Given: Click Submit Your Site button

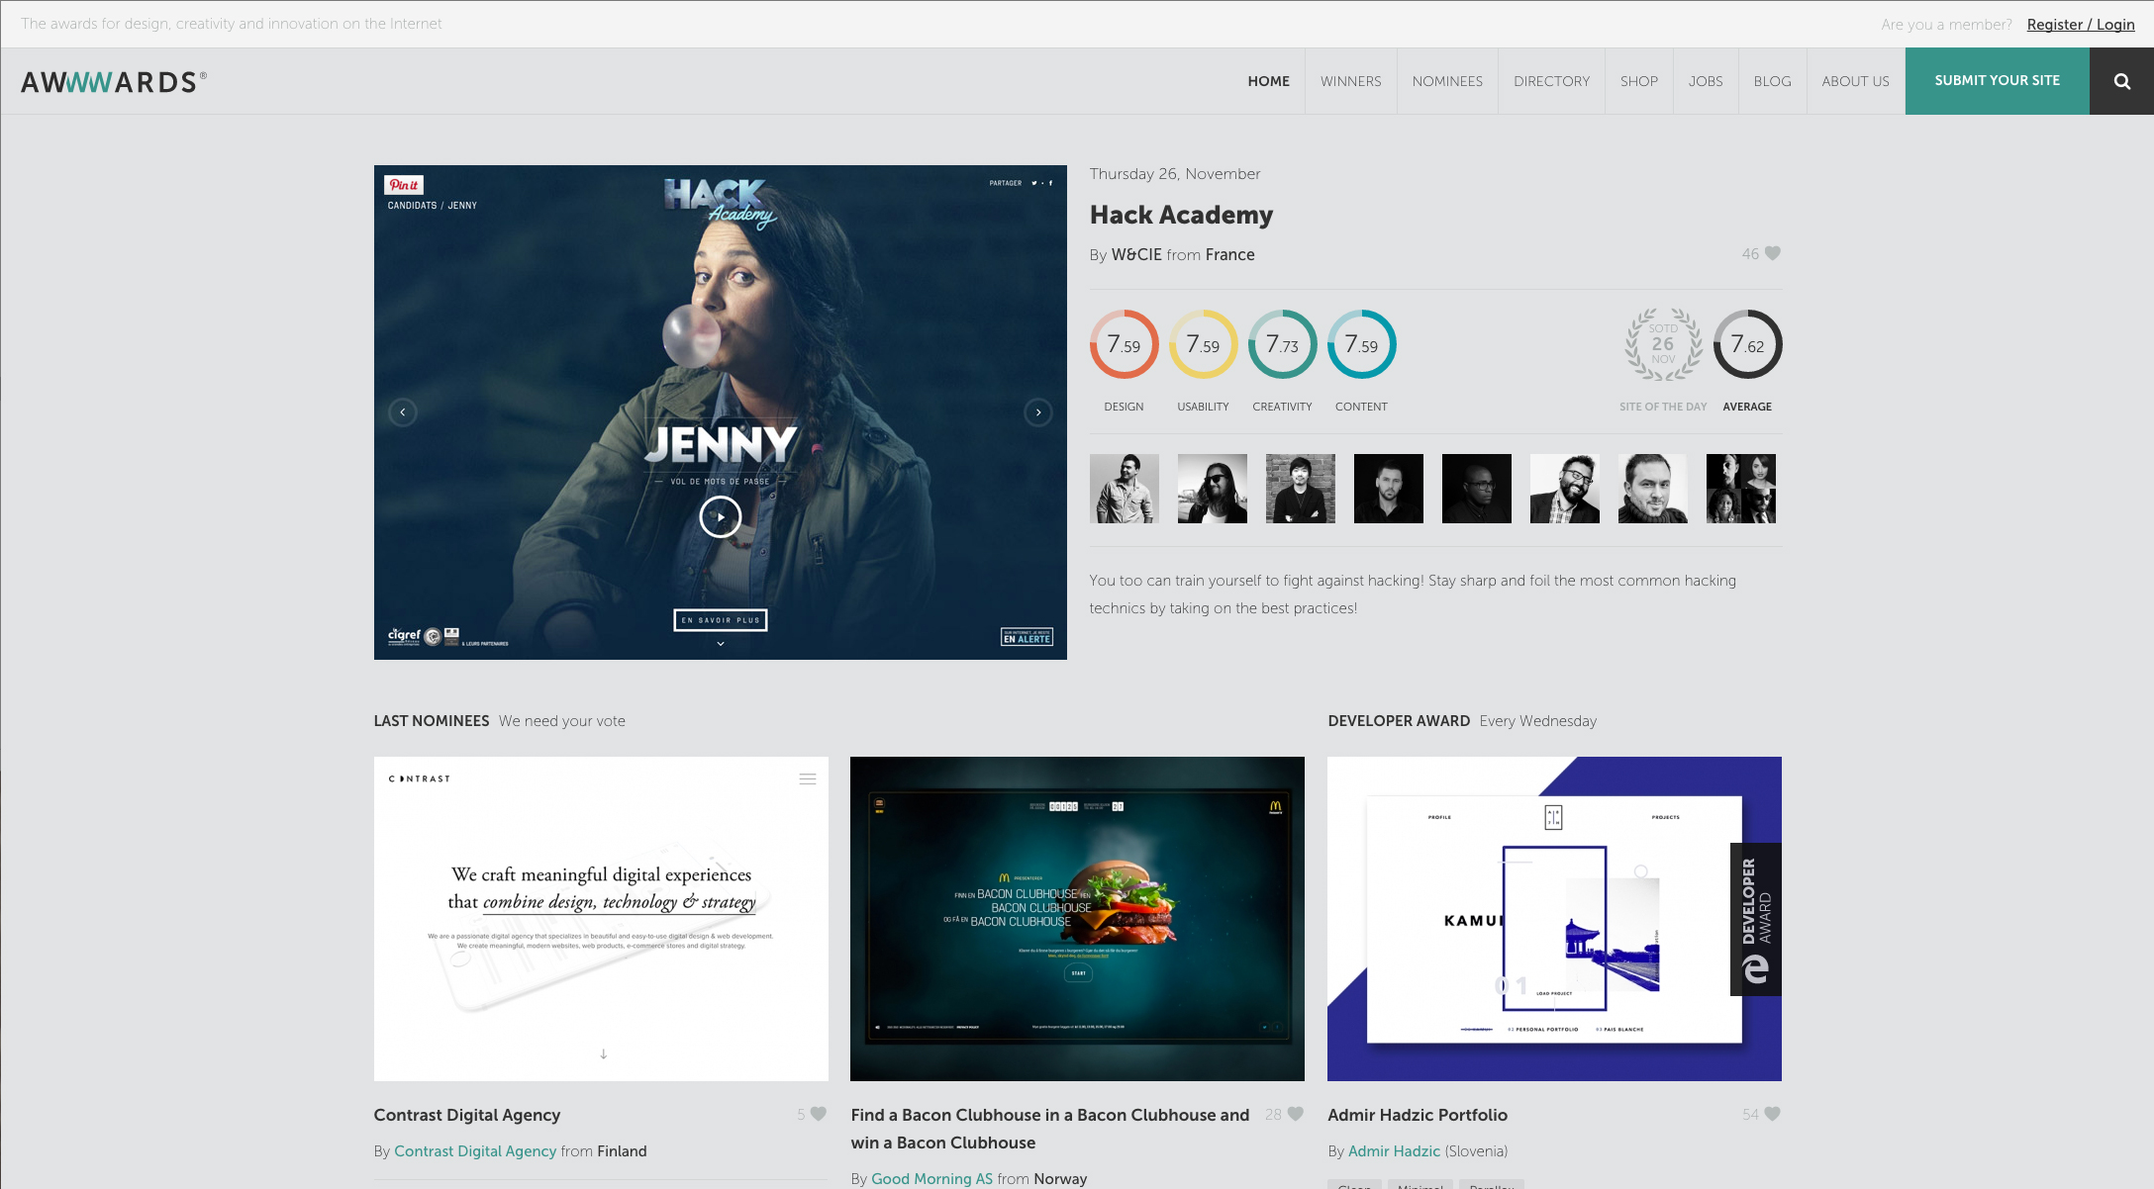Looking at the screenshot, I should (x=1997, y=81).
